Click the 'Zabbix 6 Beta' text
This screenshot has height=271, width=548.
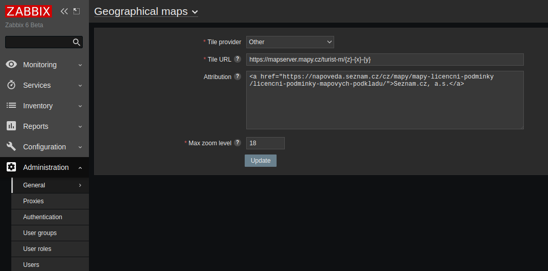[24, 25]
